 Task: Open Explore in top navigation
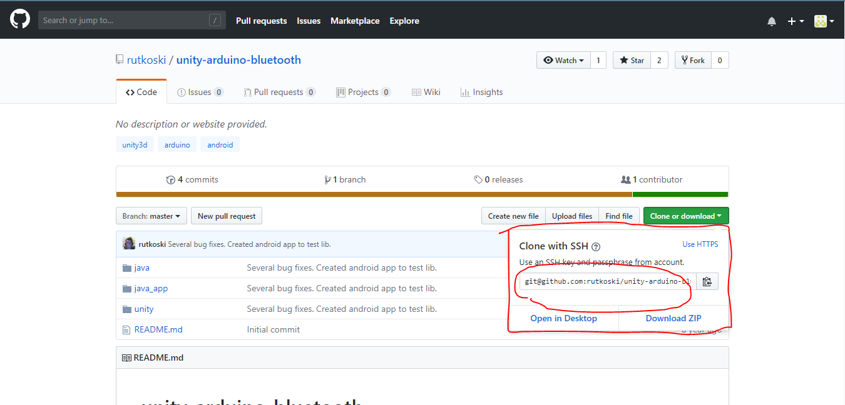point(404,21)
